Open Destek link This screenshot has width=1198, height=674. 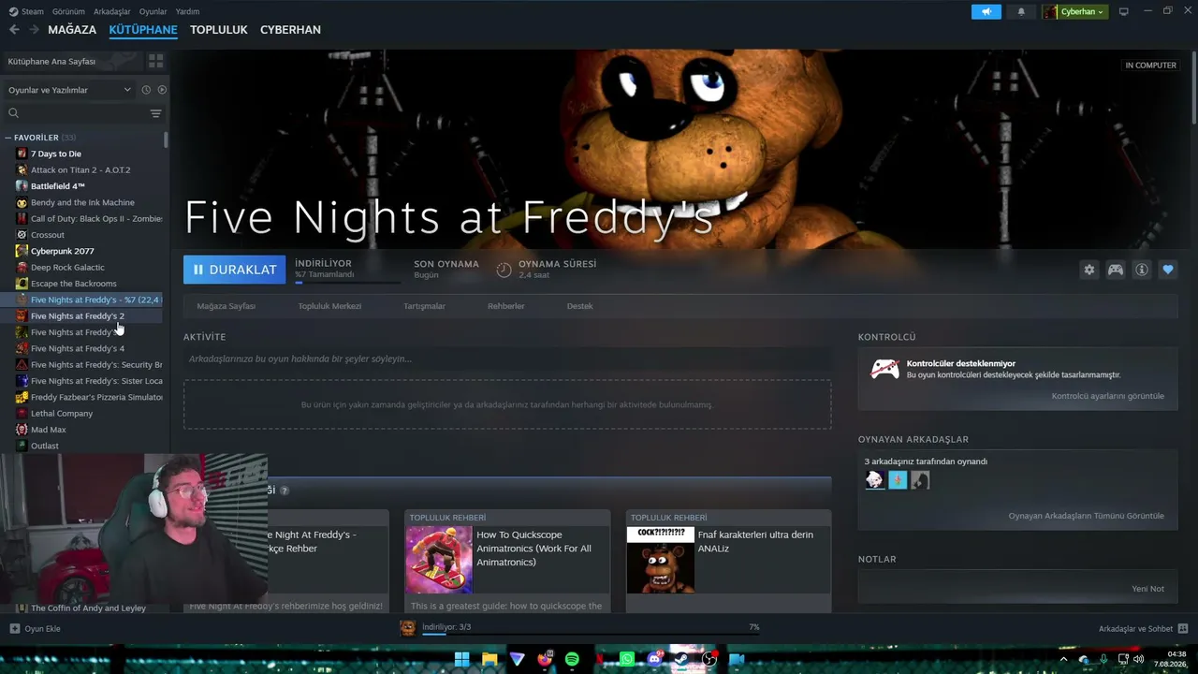579,306
